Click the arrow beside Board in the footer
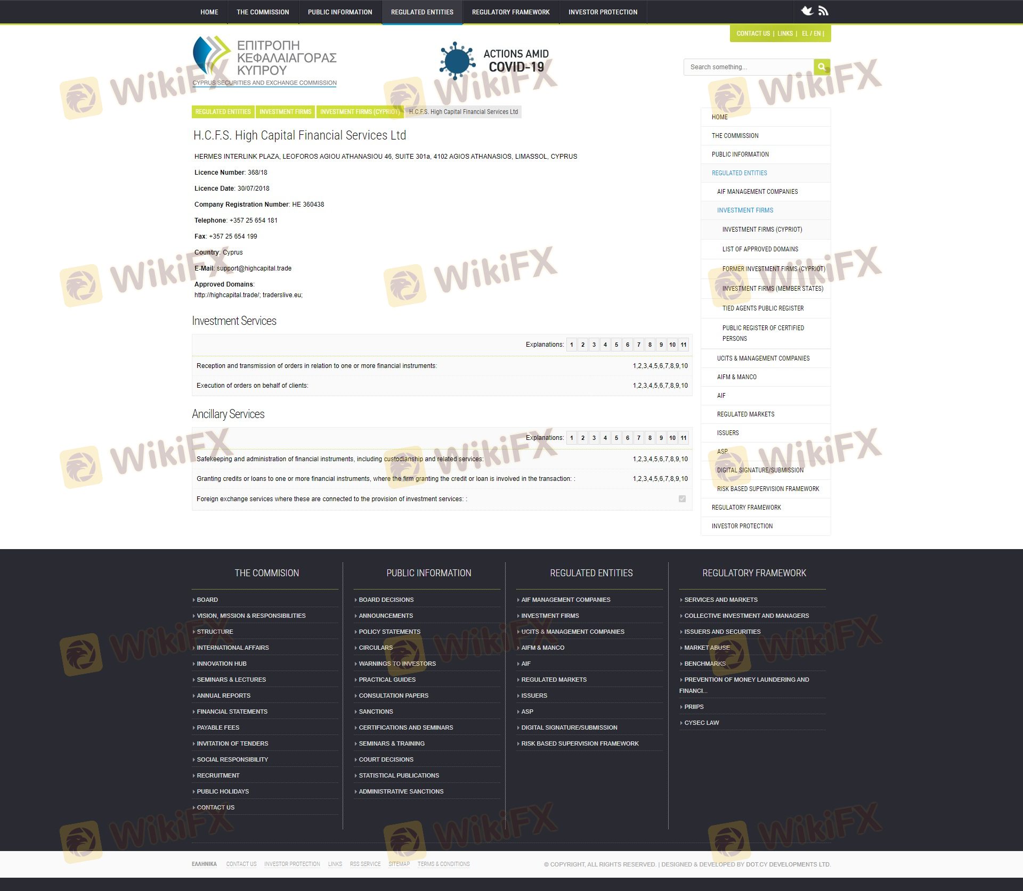The height and width of the screenshot is (891, 1023). [x=194, y=600]
